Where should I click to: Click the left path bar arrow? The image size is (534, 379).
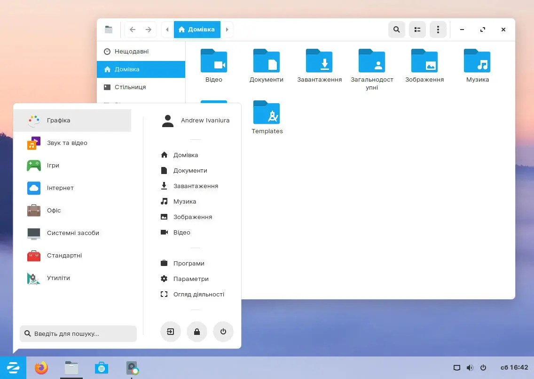[x=167, y=30]
